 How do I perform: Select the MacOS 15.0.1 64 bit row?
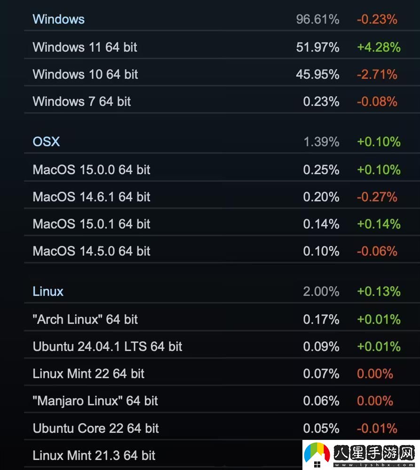point(91,224)
